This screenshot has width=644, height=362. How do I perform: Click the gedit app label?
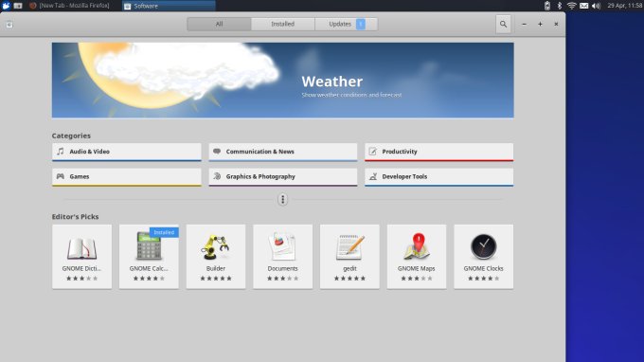(x=349, y=268)
